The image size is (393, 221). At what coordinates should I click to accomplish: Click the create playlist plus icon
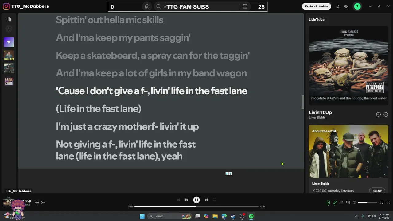pyautogui.click(x=9, y=29)
